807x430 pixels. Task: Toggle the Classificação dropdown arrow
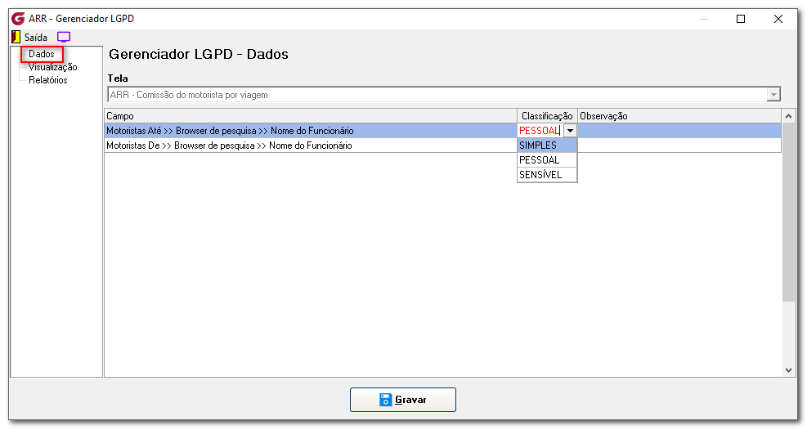tap(570, 131)
